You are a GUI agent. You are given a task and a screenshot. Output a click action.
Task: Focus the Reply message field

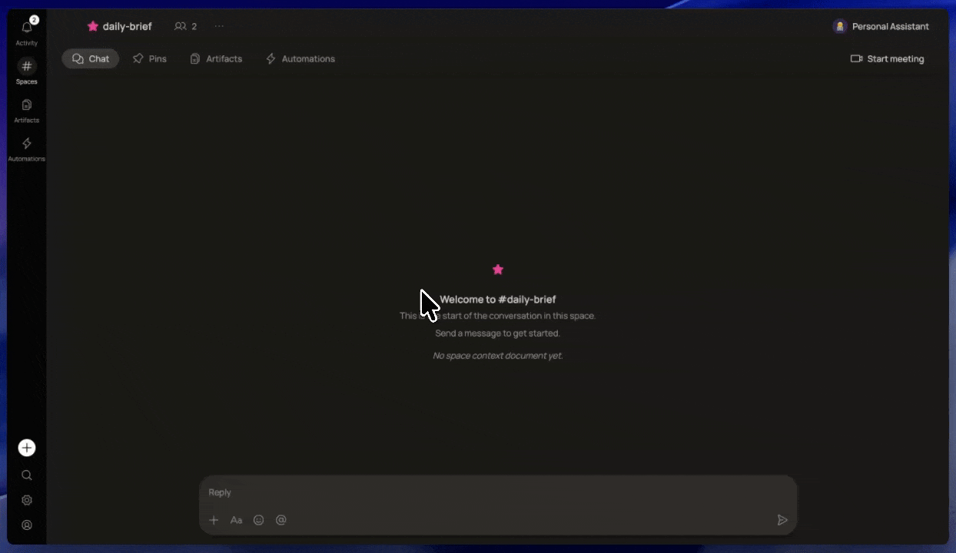[498, 492]
